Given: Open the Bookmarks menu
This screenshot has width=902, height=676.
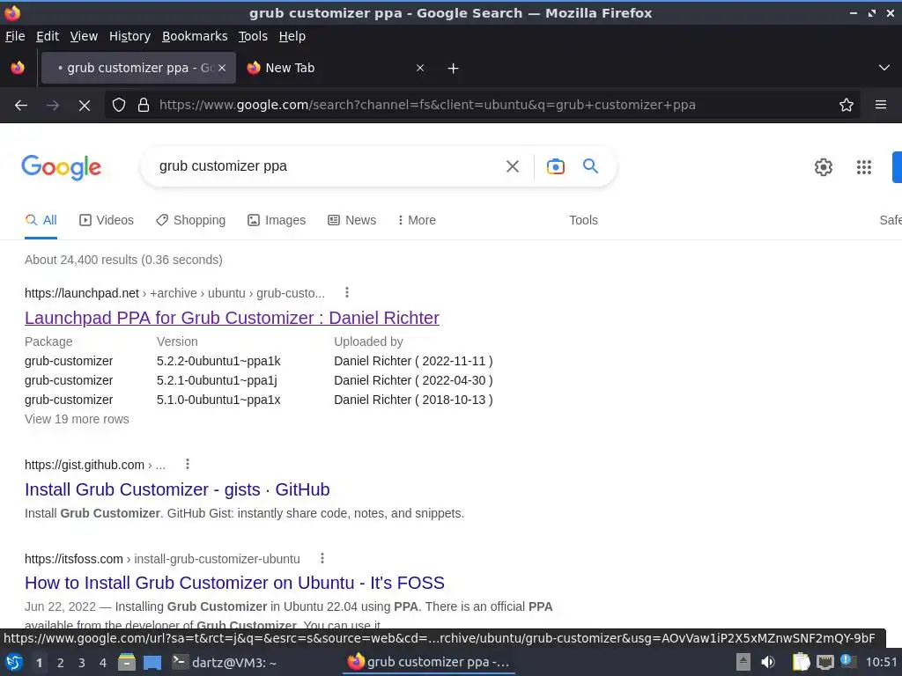Looking at the screenshot, I should pyautogui.click(x=195, y=36).
